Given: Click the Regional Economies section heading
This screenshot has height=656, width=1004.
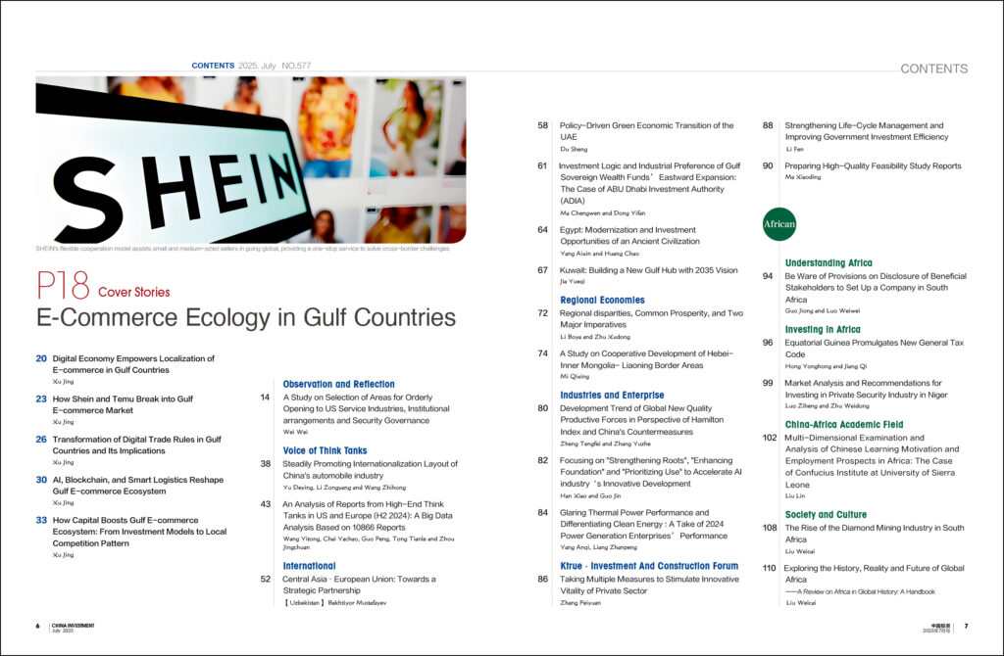Looking at the screenshot, I should click(603, 300).
